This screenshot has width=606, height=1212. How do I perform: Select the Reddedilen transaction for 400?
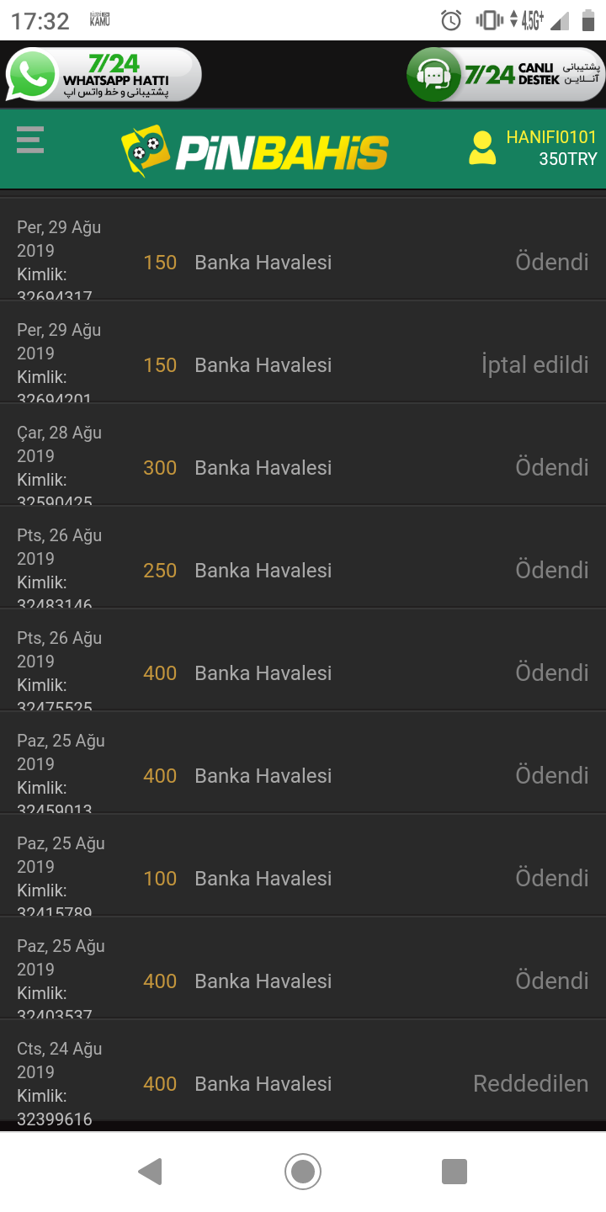tap(303, 1071)
